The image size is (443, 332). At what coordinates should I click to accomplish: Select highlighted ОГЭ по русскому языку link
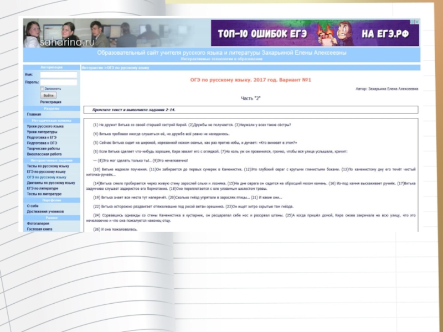(x=47, y=177)
